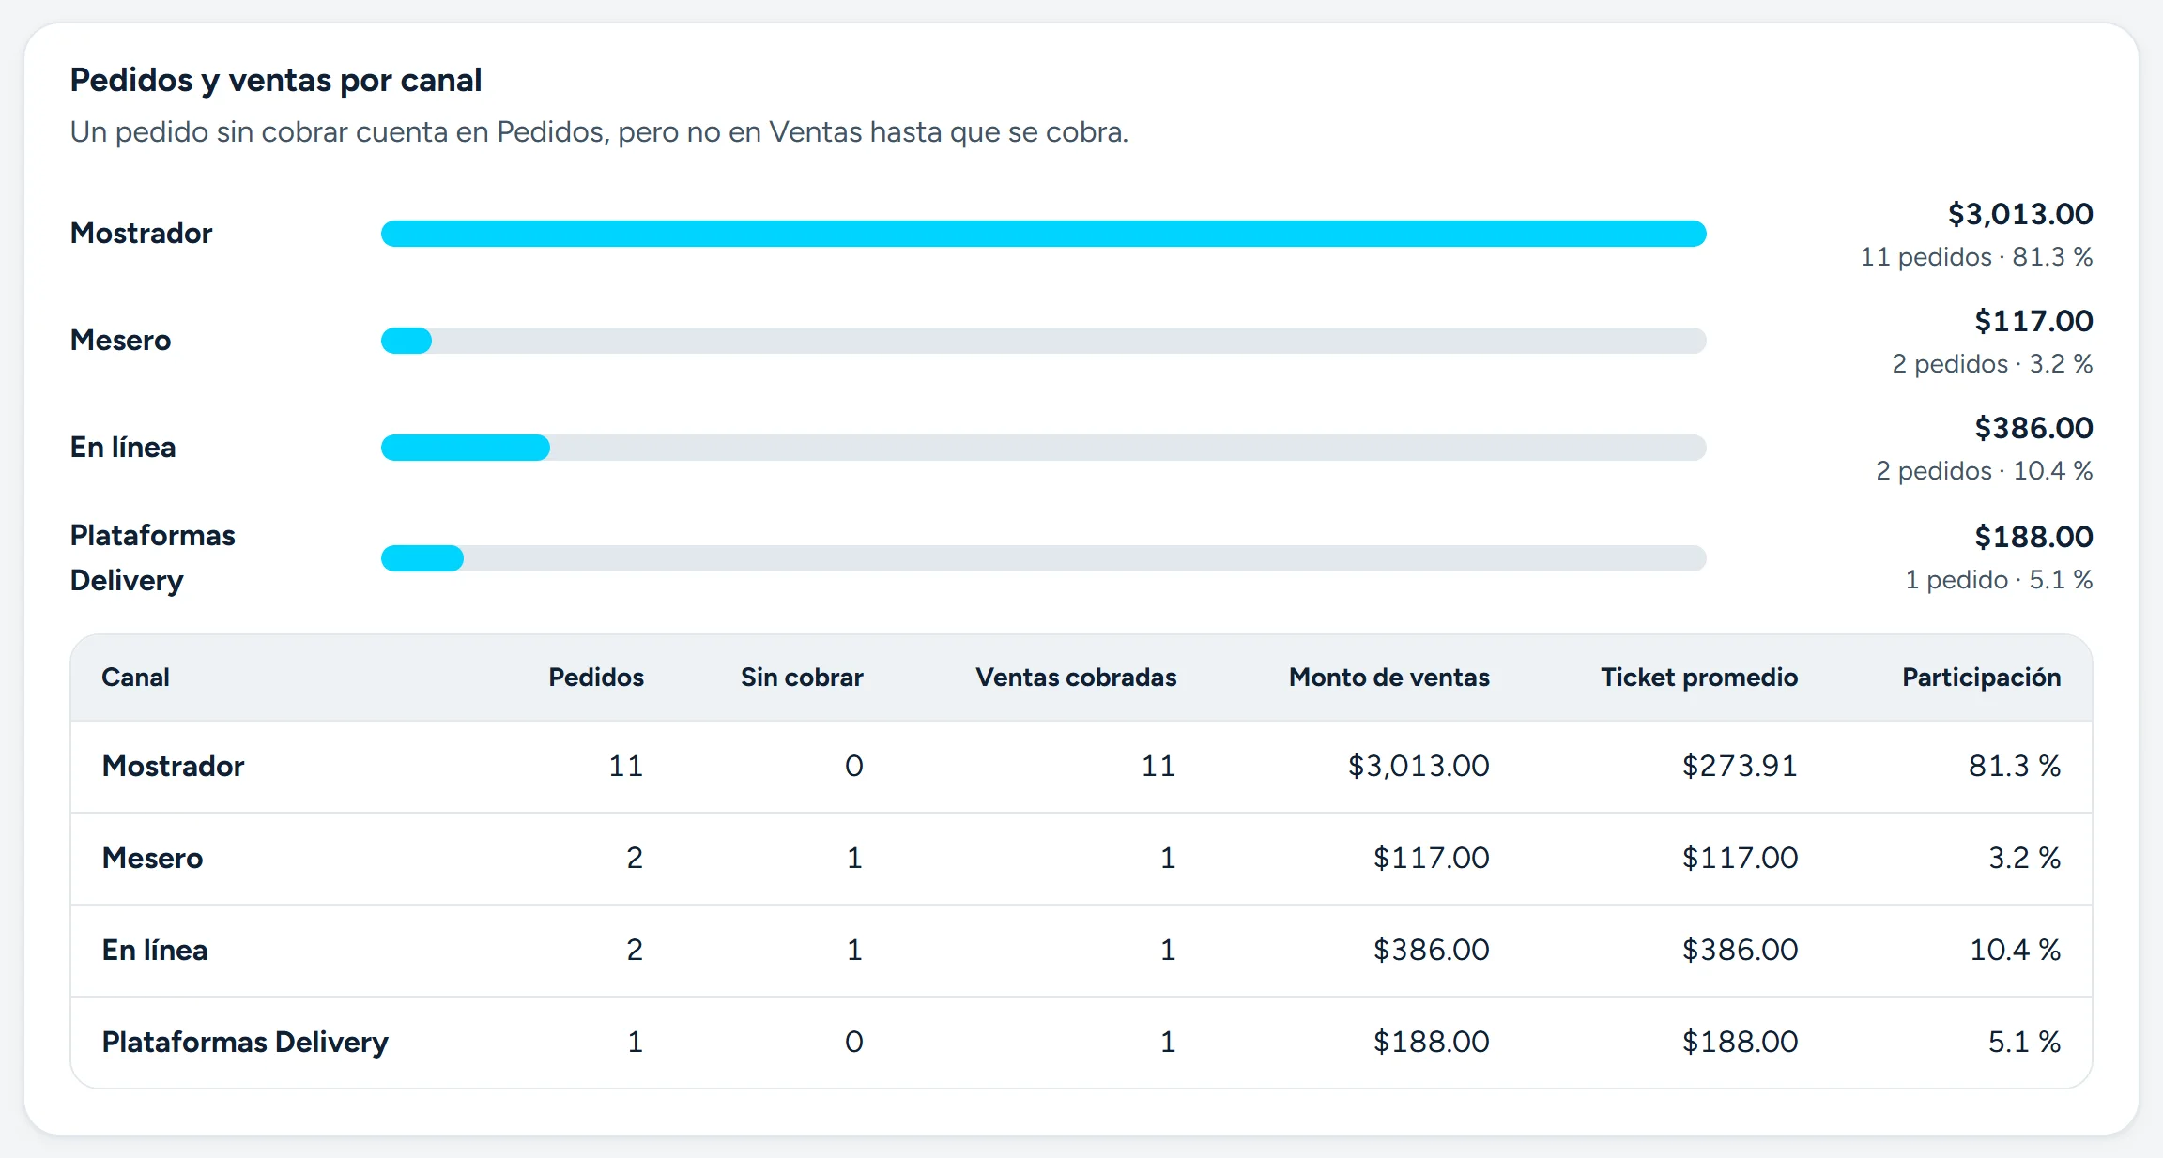Click the $386.00 total beside En línea bar
2163x1158 pixels.
point(2033,429)
